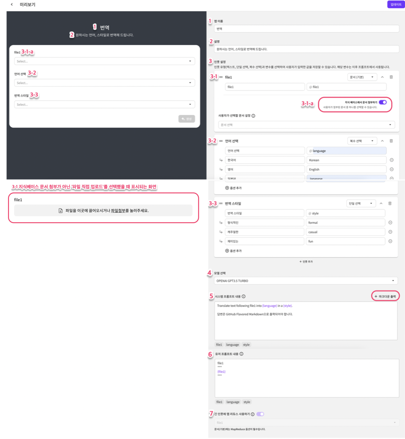Click info icon beside 시스템 프롬프트 내용
The height and width of the screenshot is (439, 405).
pyautogui.click(x=244, y=296)
